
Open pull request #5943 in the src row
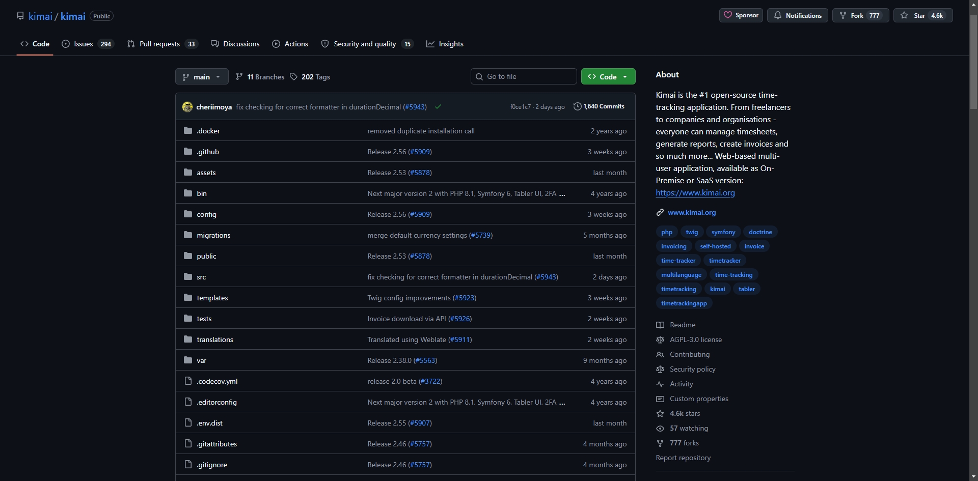pos(546,277)
